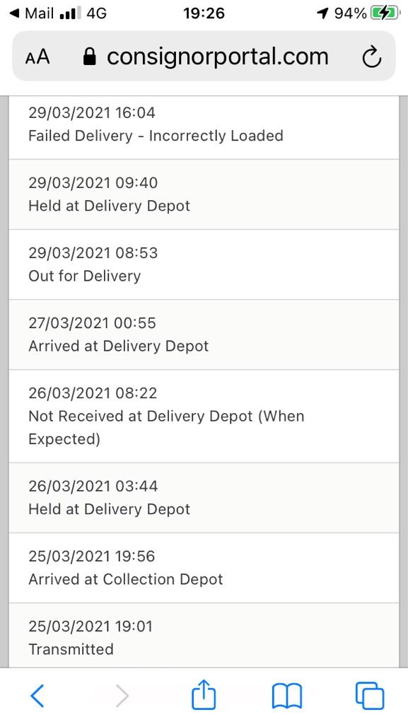Tap the 19:26 clock in status bar
The height and width of the screenshot is (724, 408).
click(x=204, y=13)
